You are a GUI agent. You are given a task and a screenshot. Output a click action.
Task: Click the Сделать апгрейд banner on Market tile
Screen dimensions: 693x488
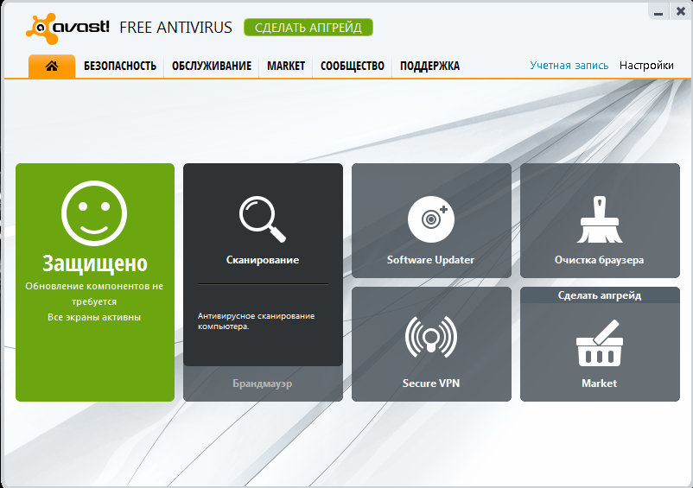pos(600,295)
